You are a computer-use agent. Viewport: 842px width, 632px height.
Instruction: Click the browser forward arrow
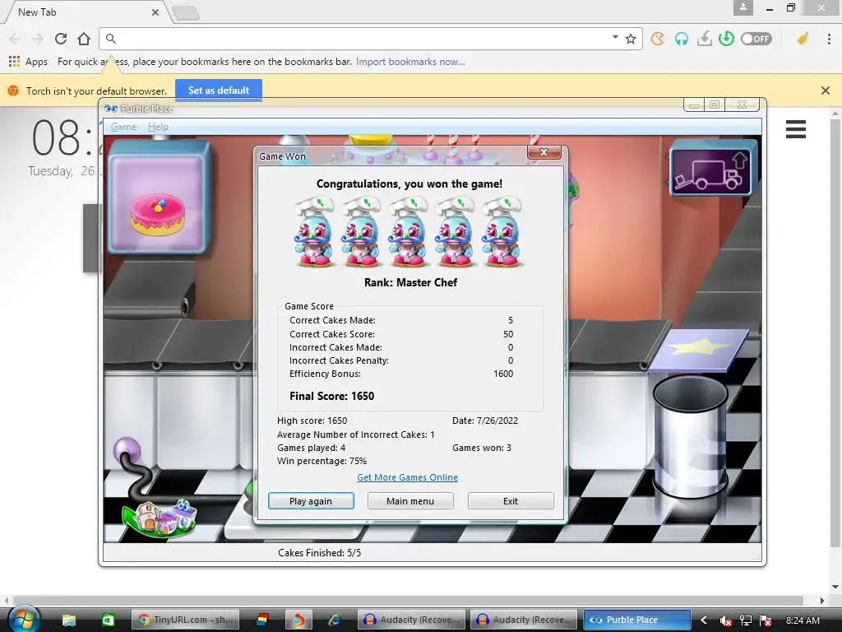[38, 39]
